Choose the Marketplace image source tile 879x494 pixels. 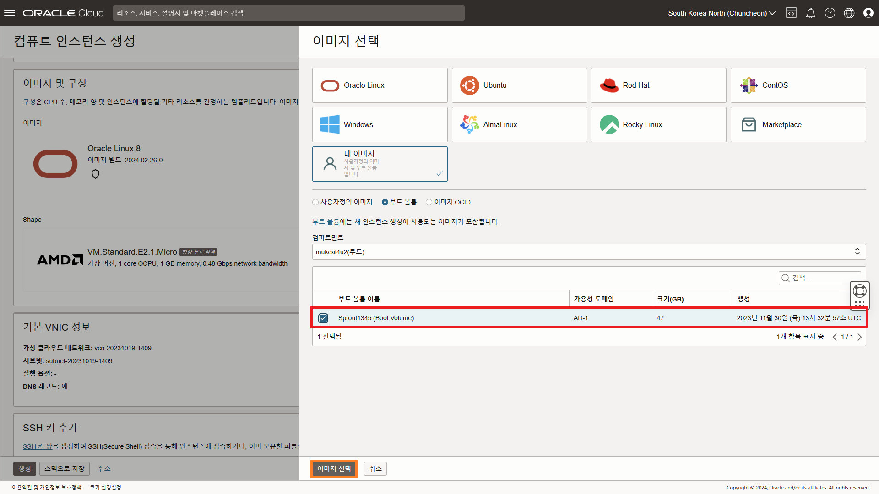798,124
